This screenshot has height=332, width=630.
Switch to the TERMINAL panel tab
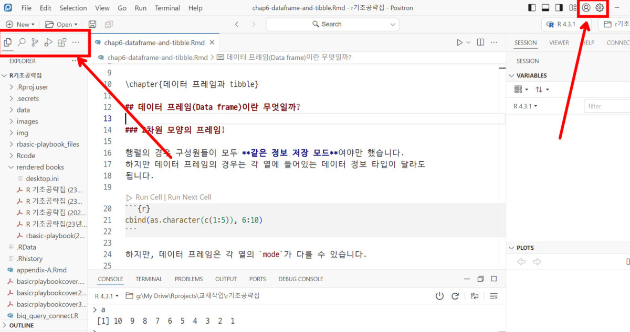pyautogui.click(x=149, y=279)
